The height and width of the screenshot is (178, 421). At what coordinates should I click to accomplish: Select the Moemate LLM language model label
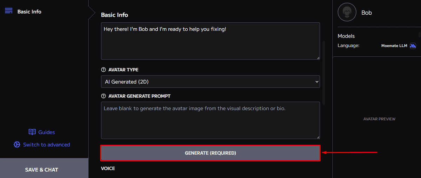394,46
